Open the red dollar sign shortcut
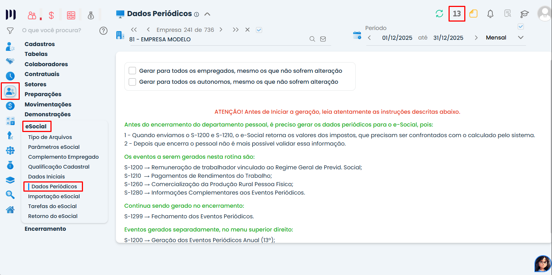The height and width of the screenshot is (275, 552). click(52, 15)
